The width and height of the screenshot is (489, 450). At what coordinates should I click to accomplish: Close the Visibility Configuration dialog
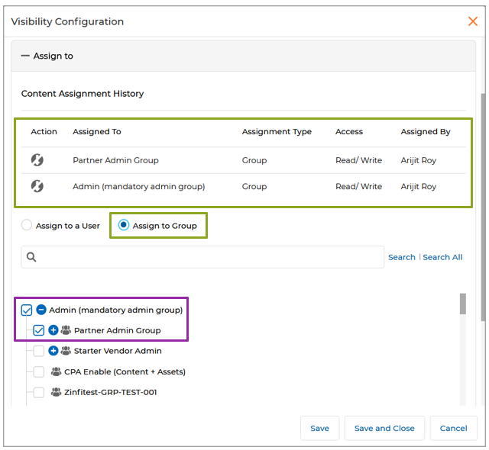pos(472,21)
